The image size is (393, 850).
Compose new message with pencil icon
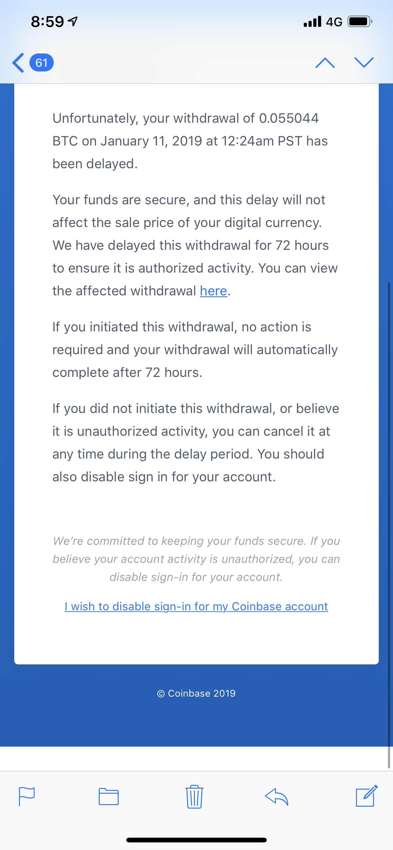[366, 796]
